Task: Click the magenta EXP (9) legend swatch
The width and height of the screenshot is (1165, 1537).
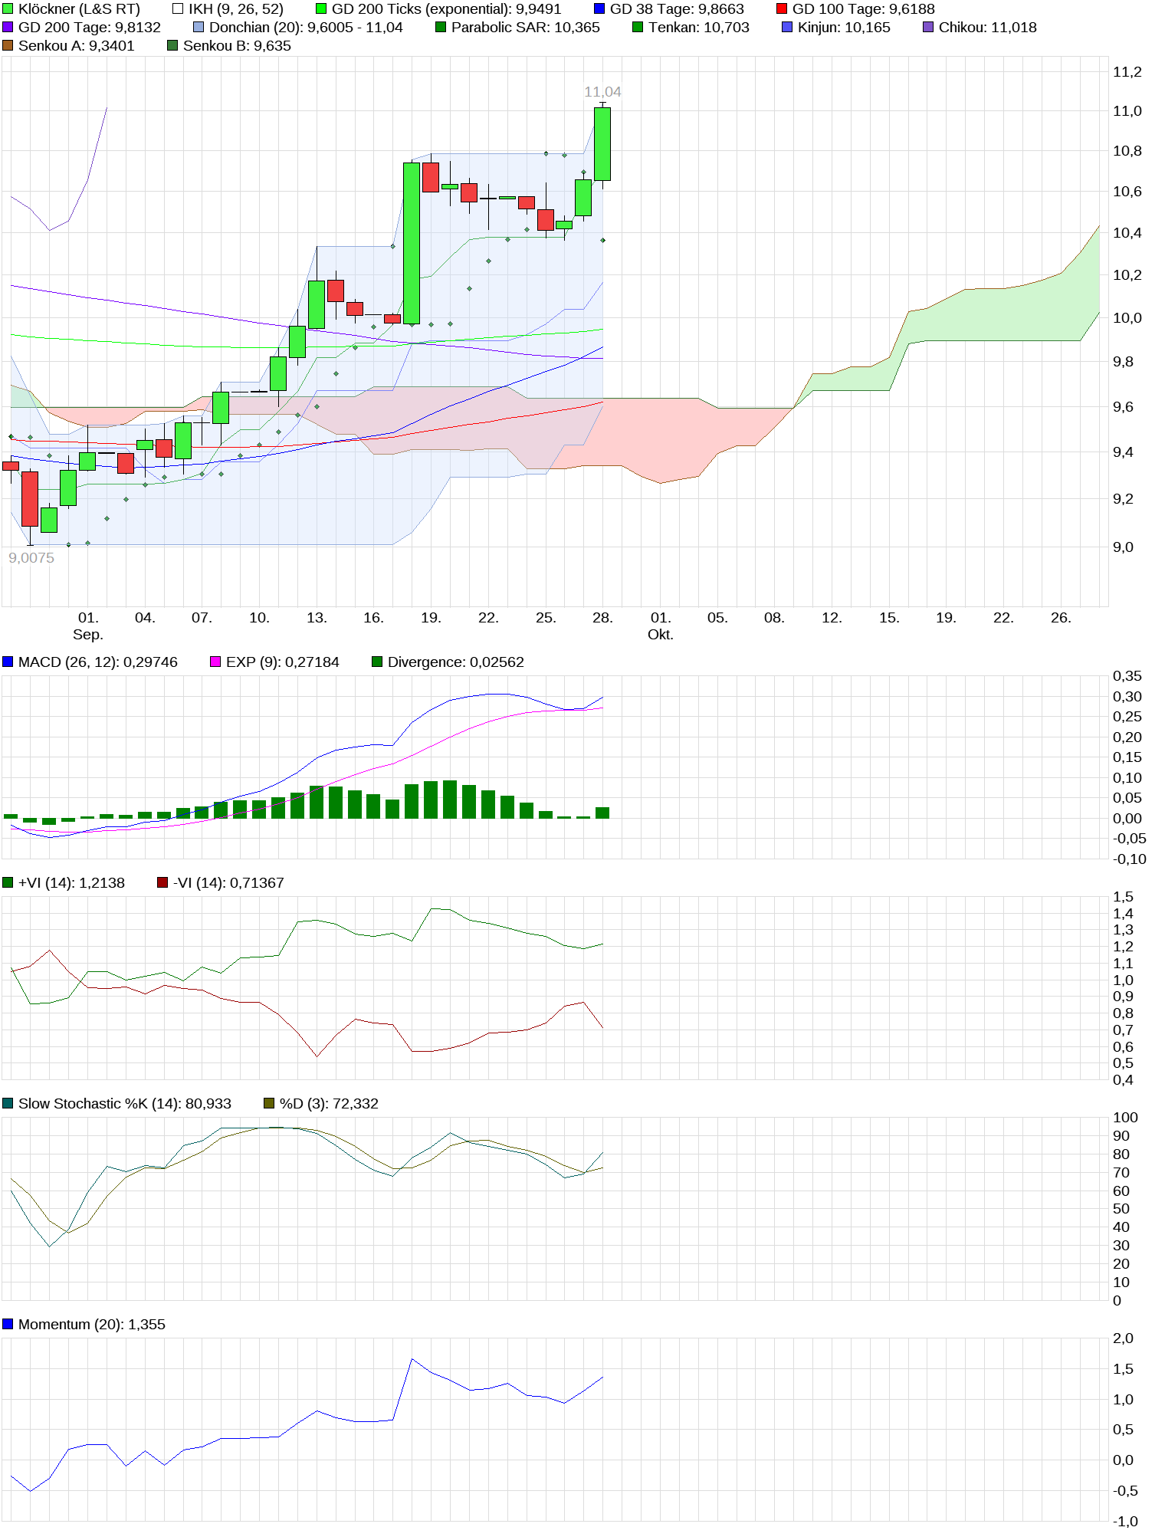Action: [x=215, y=662]
